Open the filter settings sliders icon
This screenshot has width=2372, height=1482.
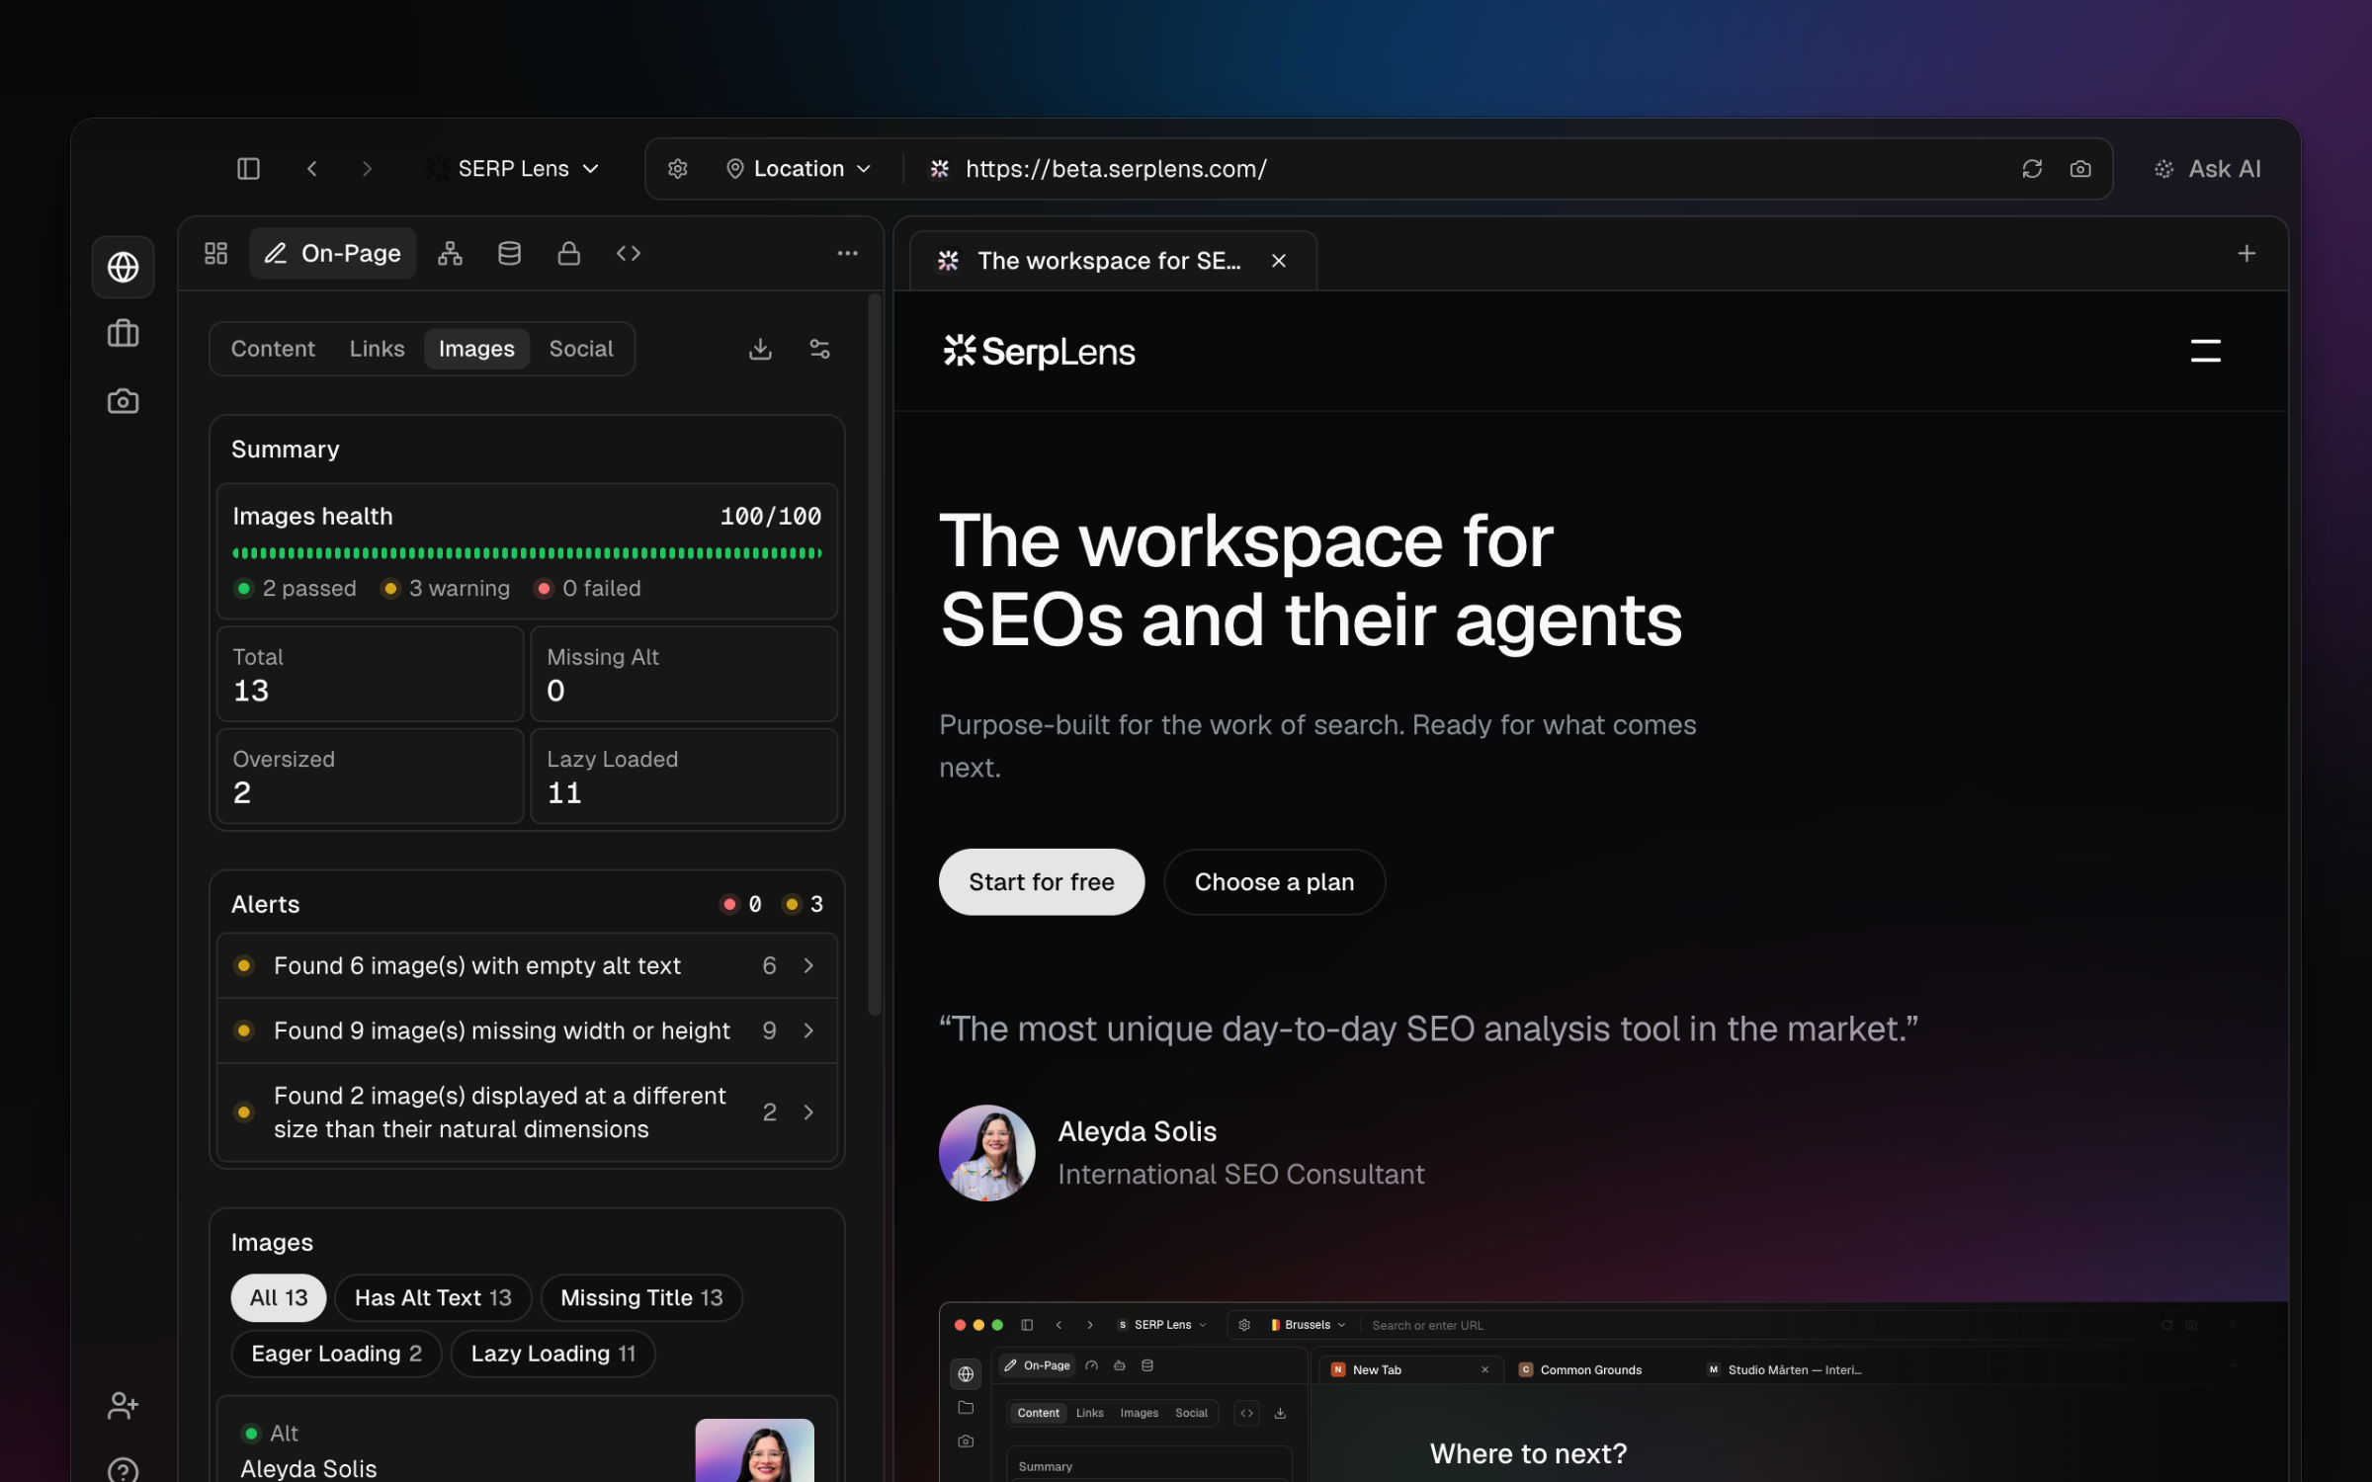click(x=820, y=349)
